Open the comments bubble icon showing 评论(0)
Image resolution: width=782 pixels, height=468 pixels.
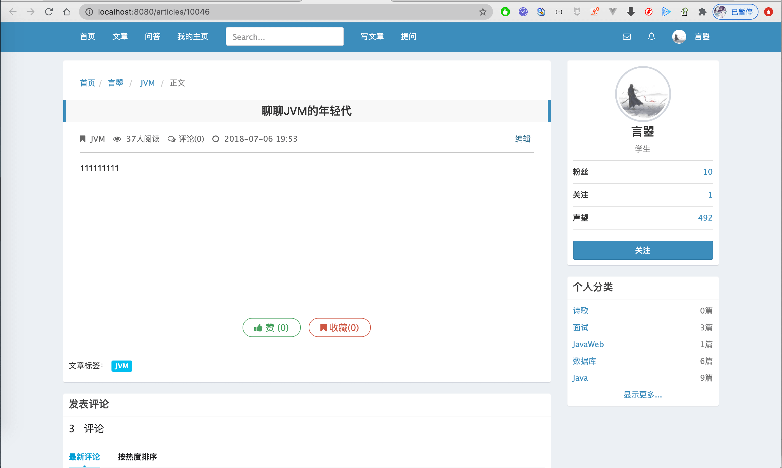pyautogui.click(x=172, y=139)
